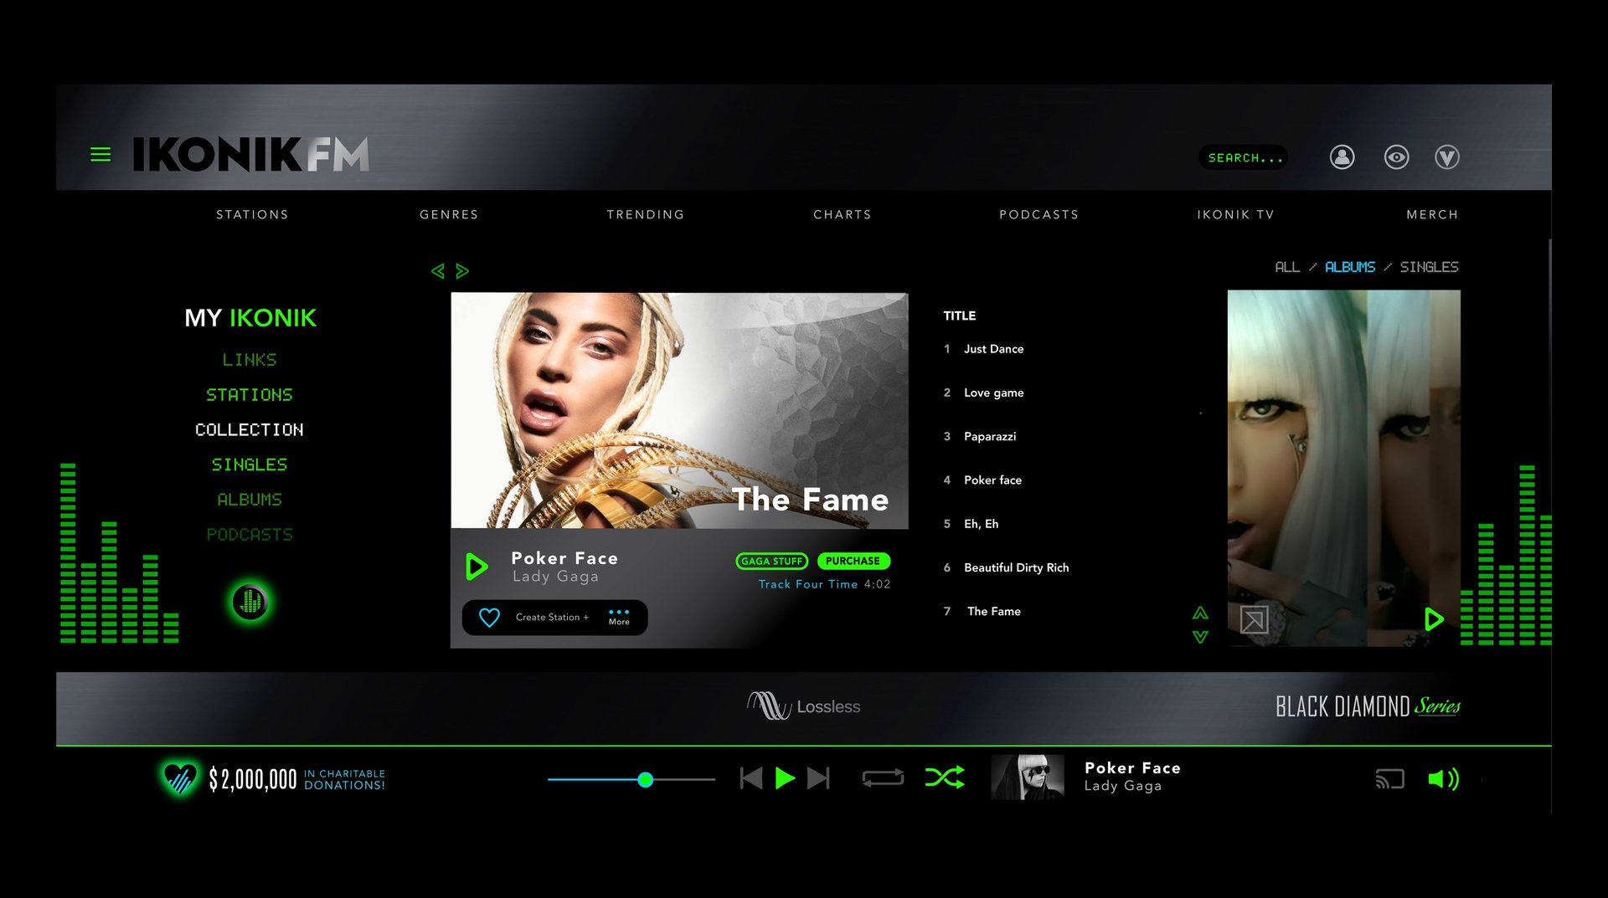Viewport: 1608px width, 898px height.
Task: Open Stations in My Ikonik sidebar
Action: [250, 395]
